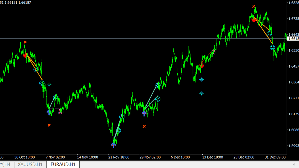
Task: Switch to the XAUUSD,H1 chart tab
Action: [x=30, y=164]
